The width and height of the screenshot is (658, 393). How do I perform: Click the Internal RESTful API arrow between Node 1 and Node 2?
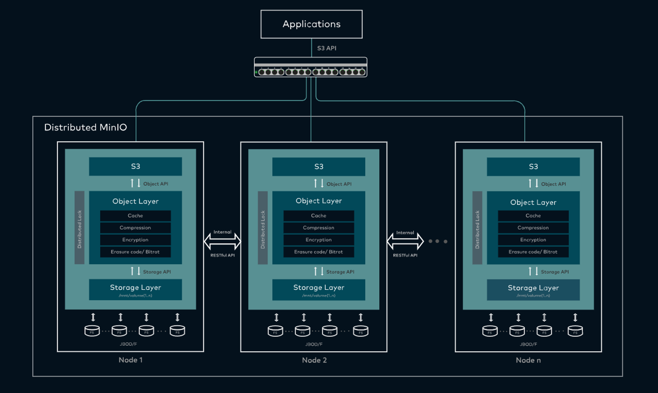click(222, 242)
